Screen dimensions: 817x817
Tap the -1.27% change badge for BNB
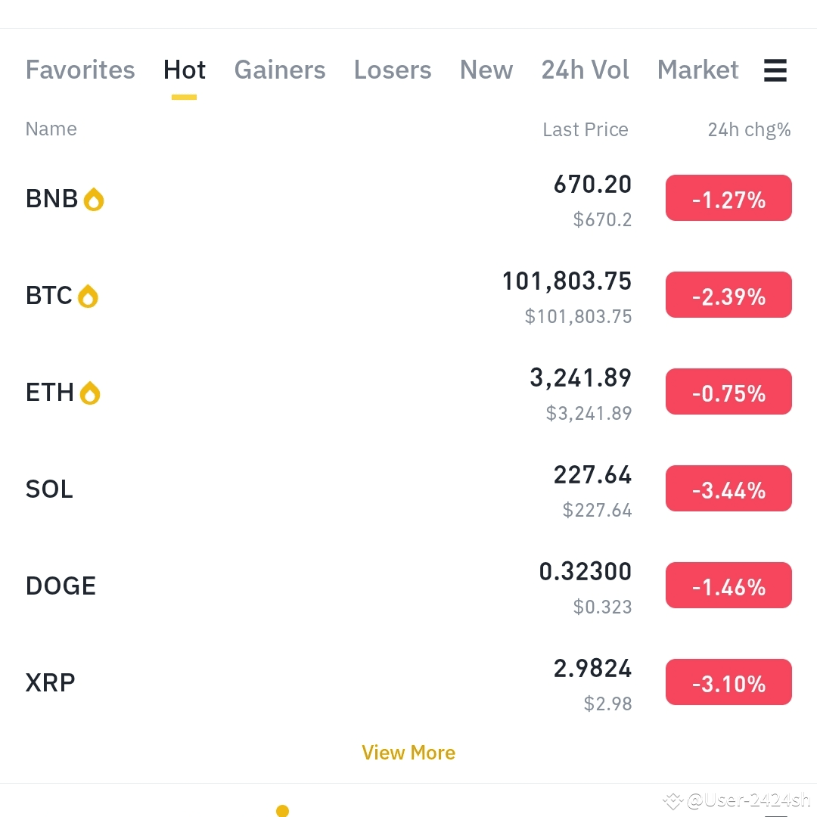click(x=728, y=197)
